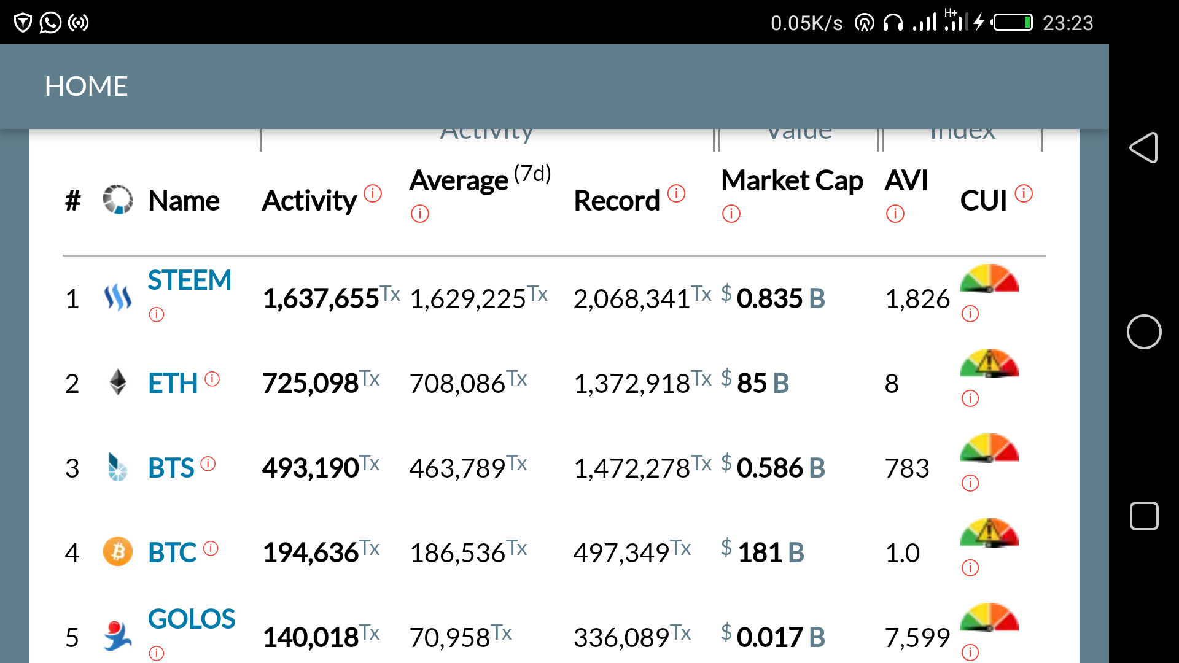
Task: Open the GOLOS coin link
Action: pyautogui.click(x=191, y=619)
